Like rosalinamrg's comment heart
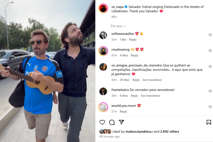Viewport: 213px width, 142px height. click(210, 51)
